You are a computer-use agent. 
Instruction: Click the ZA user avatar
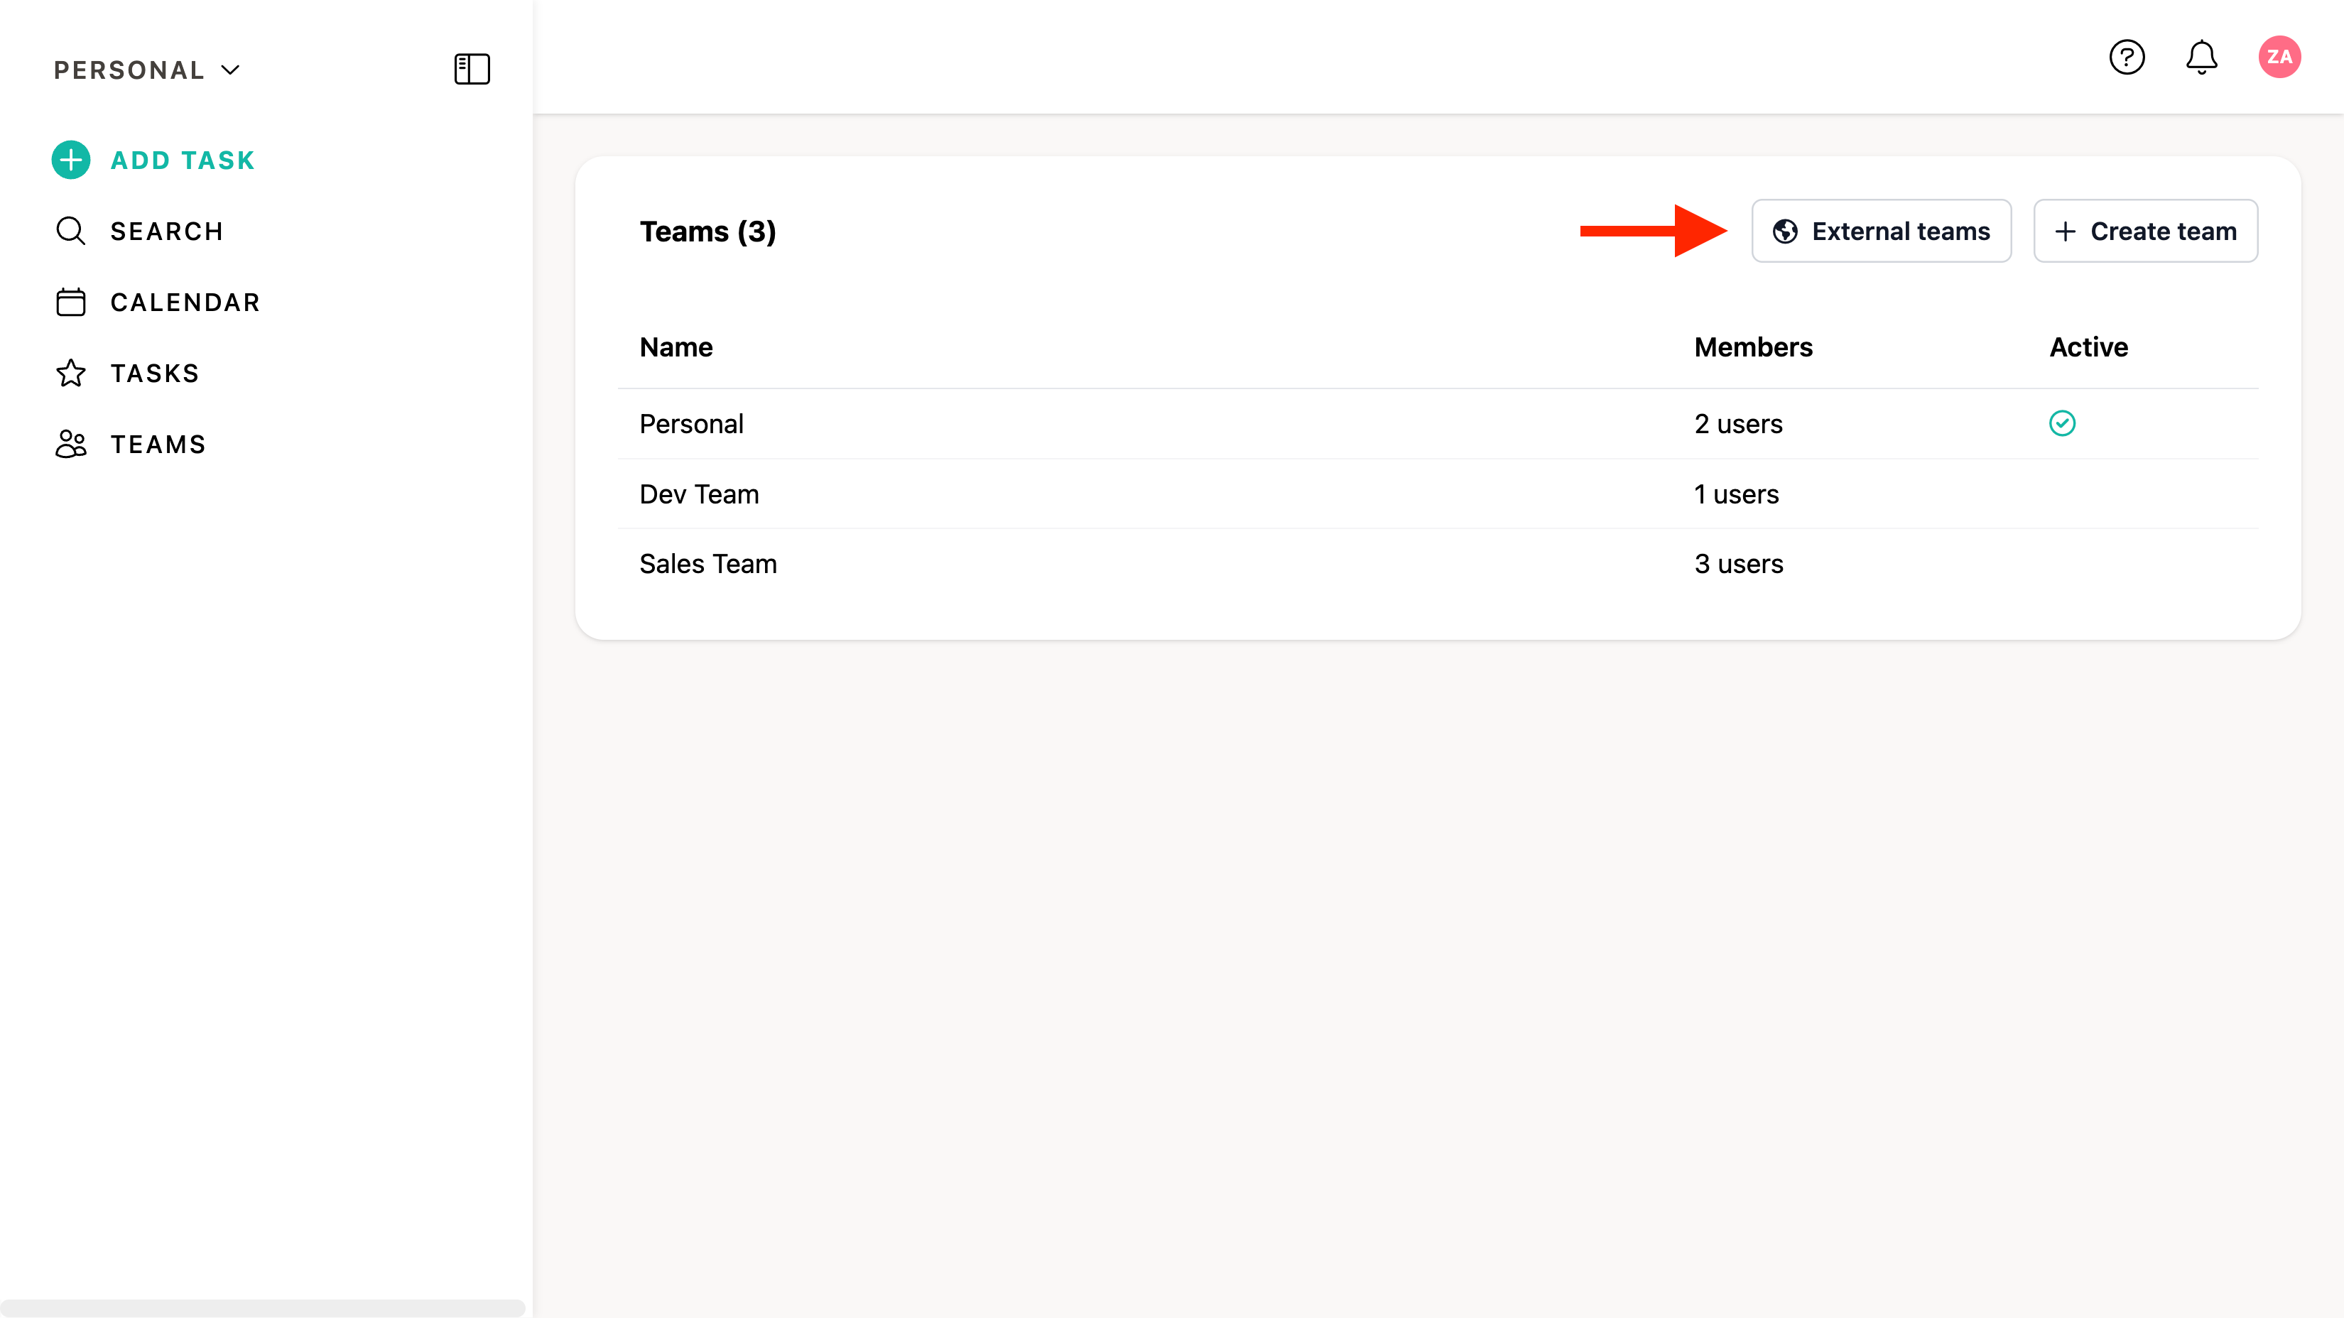[x=2279, y=58]
